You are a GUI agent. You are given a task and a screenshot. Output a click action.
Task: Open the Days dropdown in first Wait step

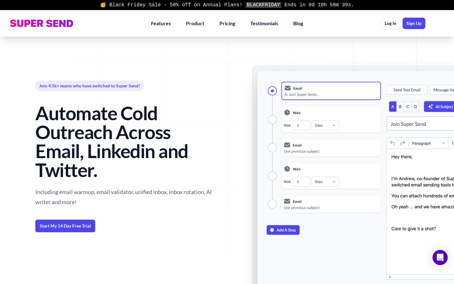point(325,125)
